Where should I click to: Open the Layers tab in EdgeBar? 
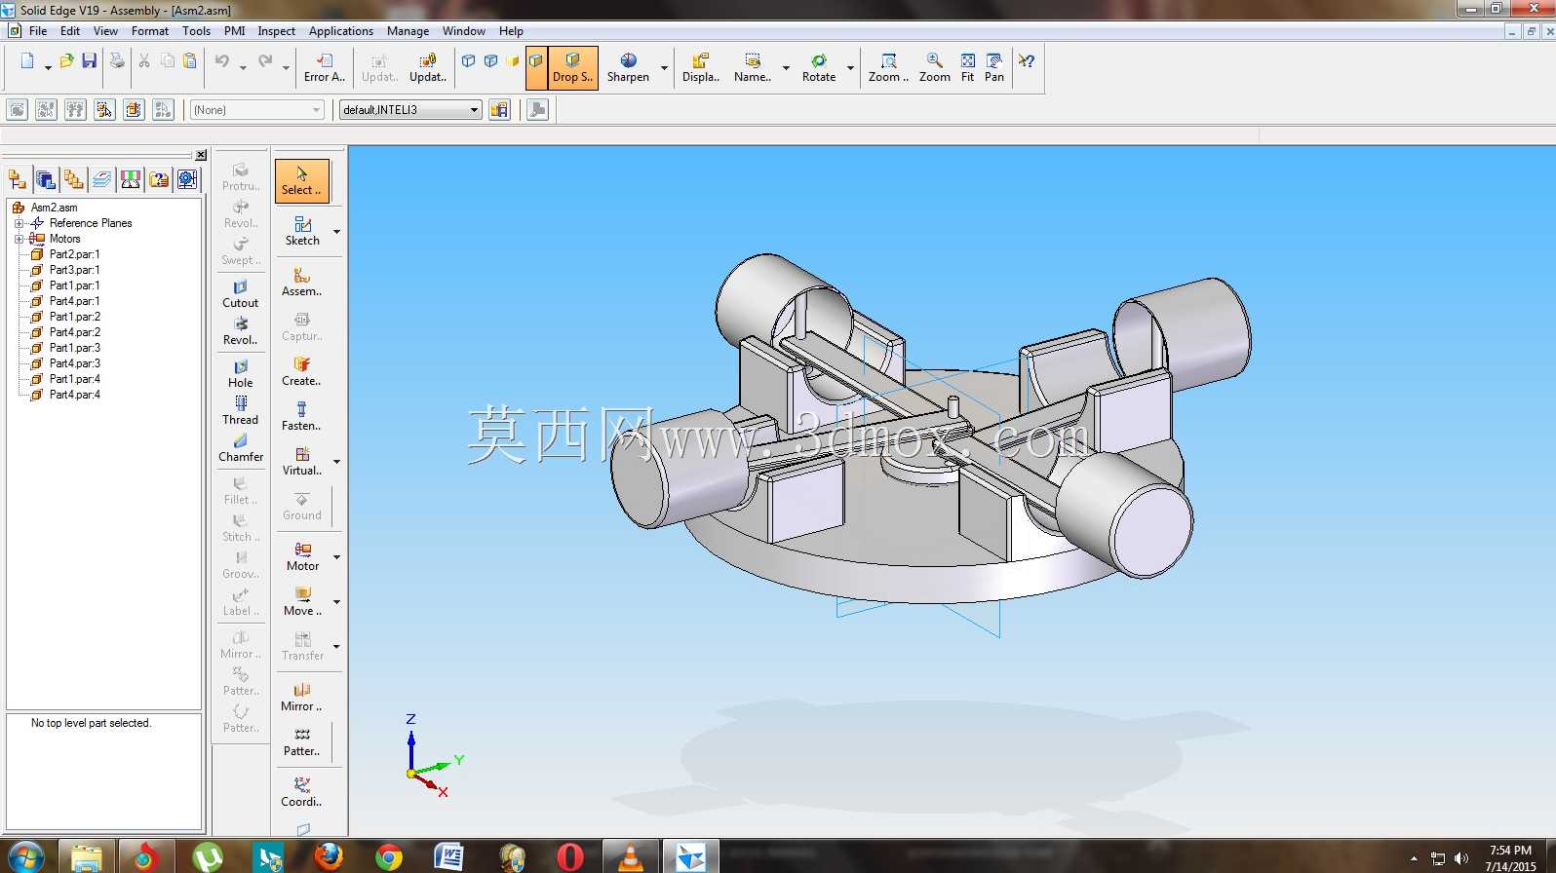102,179
